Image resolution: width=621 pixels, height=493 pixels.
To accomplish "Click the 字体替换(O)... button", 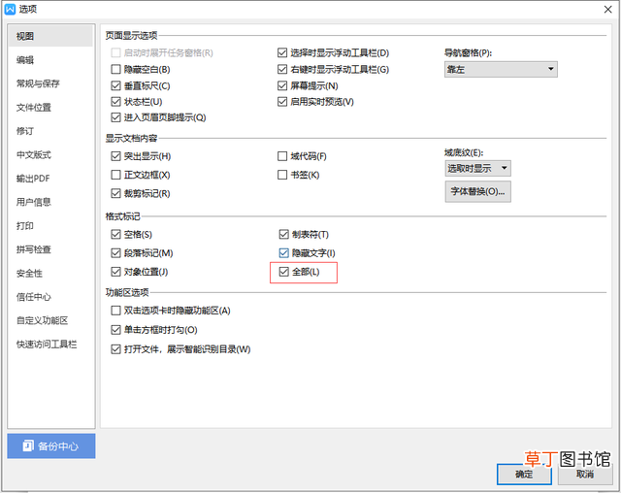I will pos(477,191).
